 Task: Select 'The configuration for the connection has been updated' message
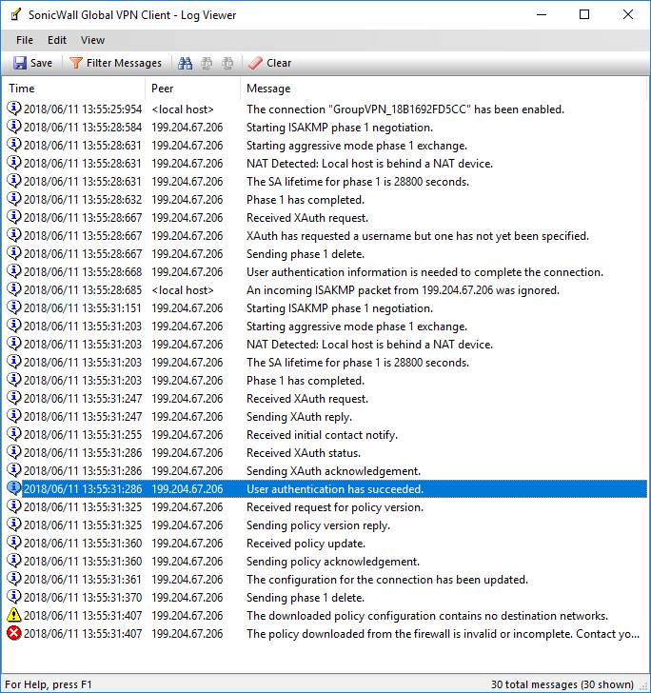pyautogui.click(x=387, y=580)
